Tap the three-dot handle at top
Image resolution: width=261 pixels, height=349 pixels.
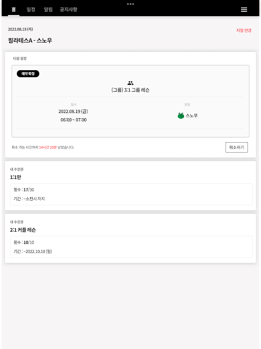pyautogui.click(x=130, y=4)
